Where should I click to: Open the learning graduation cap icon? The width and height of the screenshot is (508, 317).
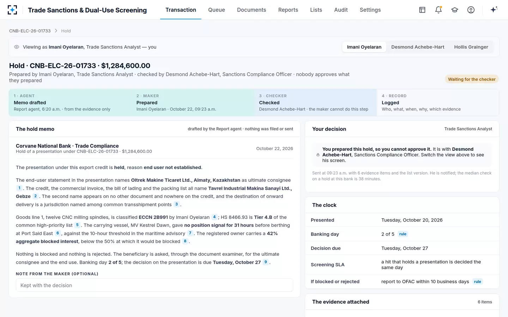click(455, 10)
